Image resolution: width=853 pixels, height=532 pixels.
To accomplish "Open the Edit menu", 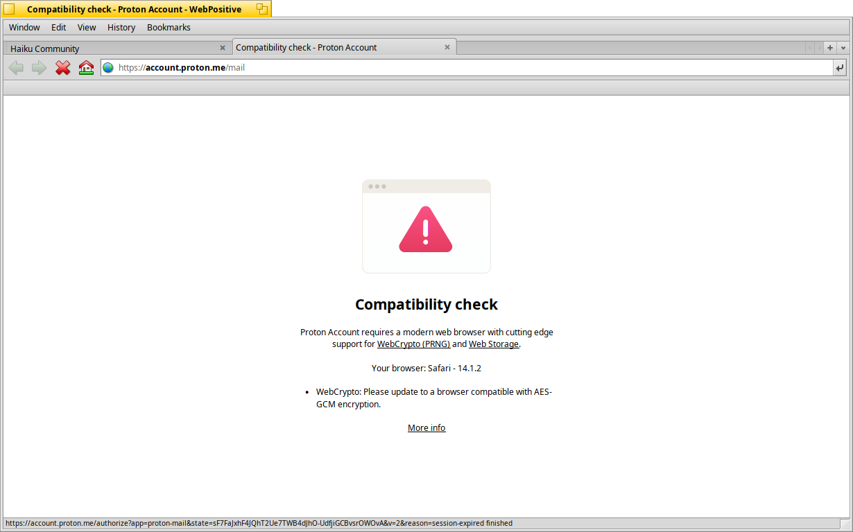I will (59, 28).
